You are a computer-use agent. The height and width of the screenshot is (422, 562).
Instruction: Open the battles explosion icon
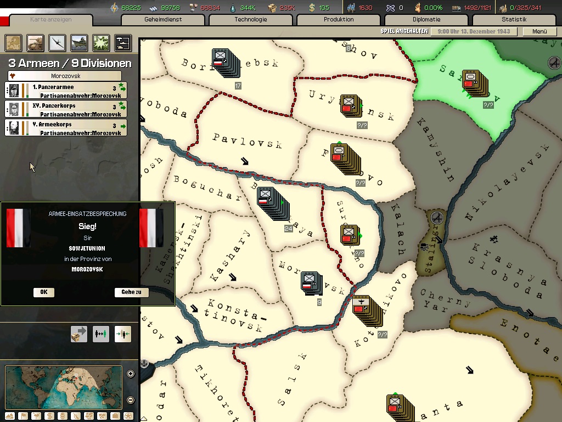[x=101, y=43]
